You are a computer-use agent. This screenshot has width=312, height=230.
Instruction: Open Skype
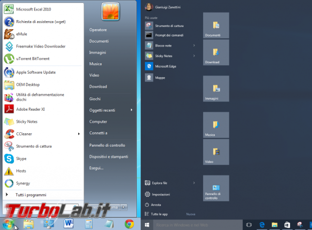[43, 159]
